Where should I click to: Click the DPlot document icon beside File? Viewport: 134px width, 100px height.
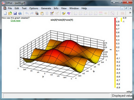click(x=5, y=8)
